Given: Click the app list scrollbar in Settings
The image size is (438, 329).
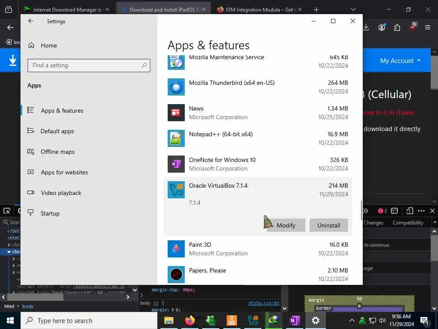Looking at the screenshot, I should coord(361,210).
